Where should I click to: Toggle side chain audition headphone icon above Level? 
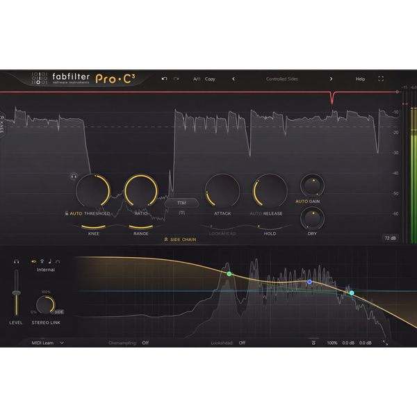tap(16, 262)
